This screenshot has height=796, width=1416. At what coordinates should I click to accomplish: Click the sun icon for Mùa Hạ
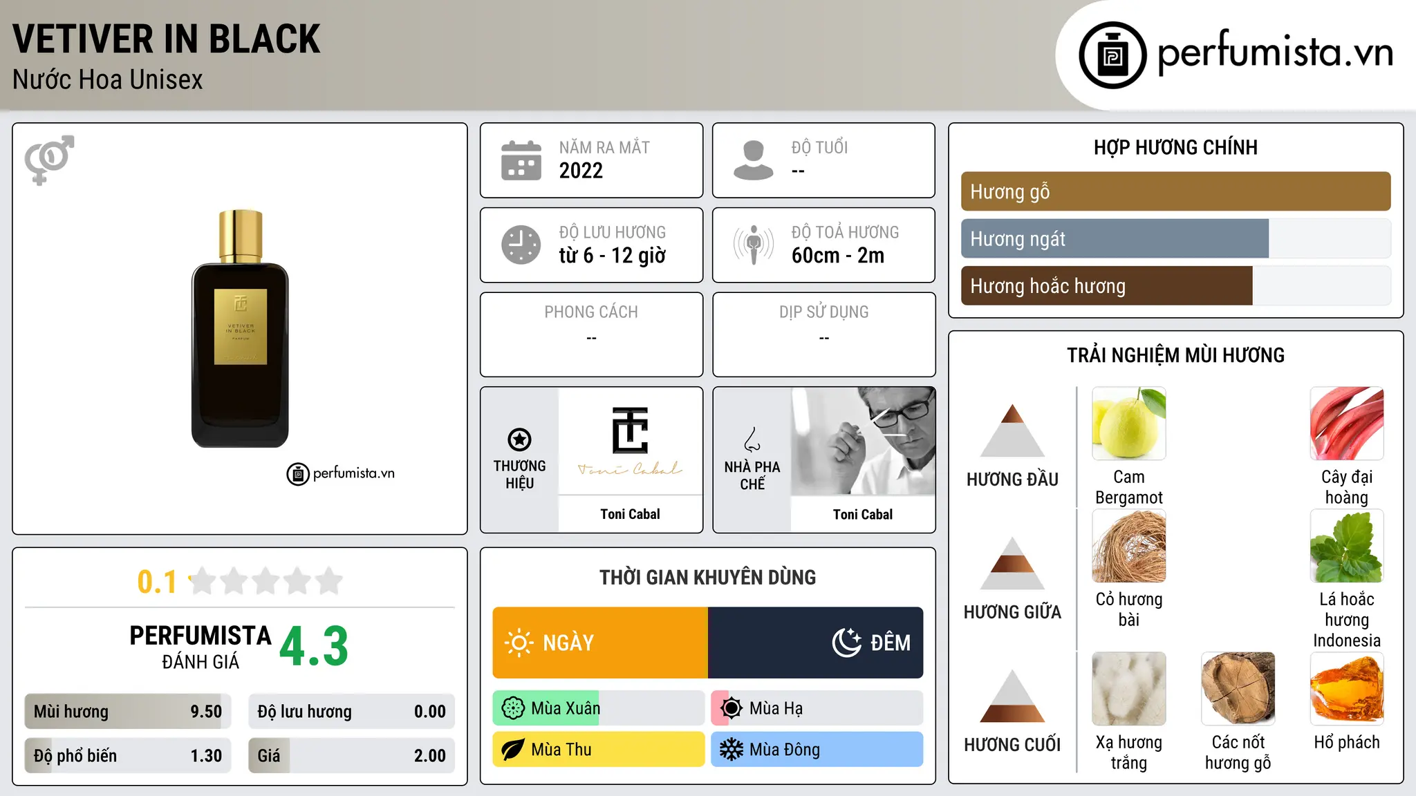point(732,708)
